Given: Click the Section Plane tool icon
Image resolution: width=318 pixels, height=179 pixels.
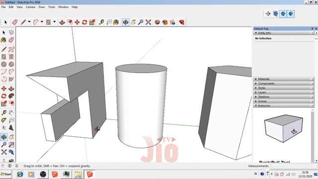Looking at the screenshot, I should pyautogui.click(x=268, y=14).
